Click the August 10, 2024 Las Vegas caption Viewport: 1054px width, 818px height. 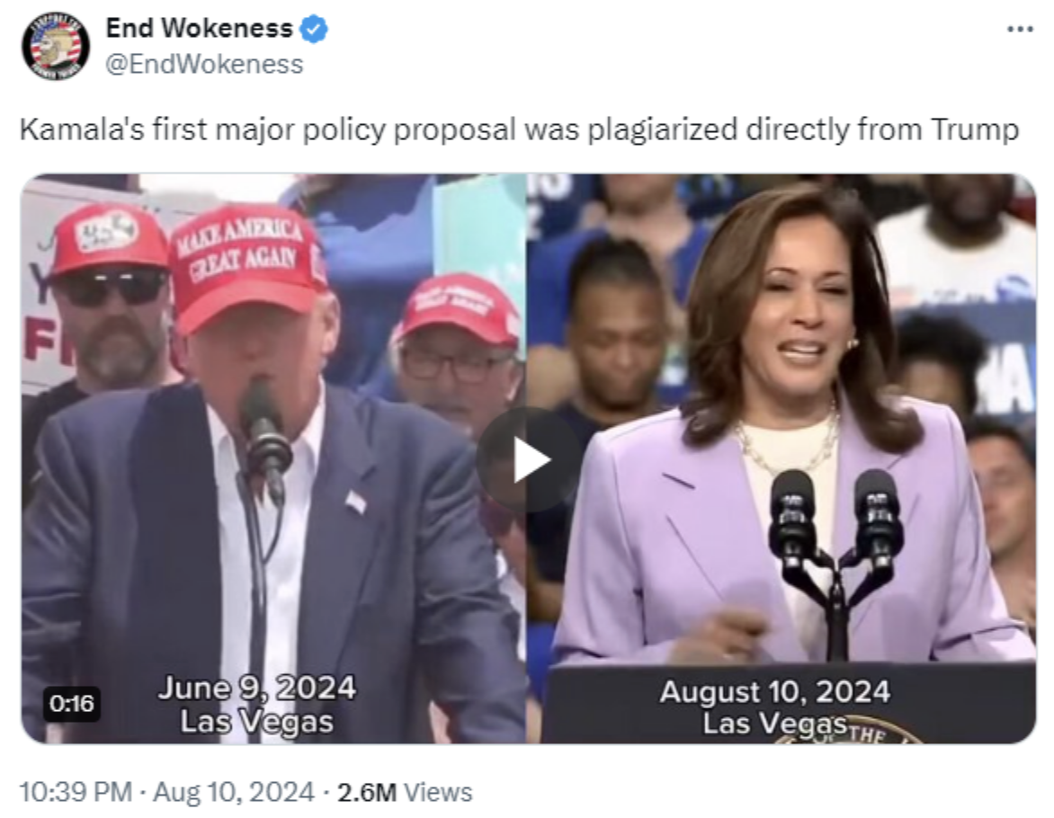click(774, 707)
